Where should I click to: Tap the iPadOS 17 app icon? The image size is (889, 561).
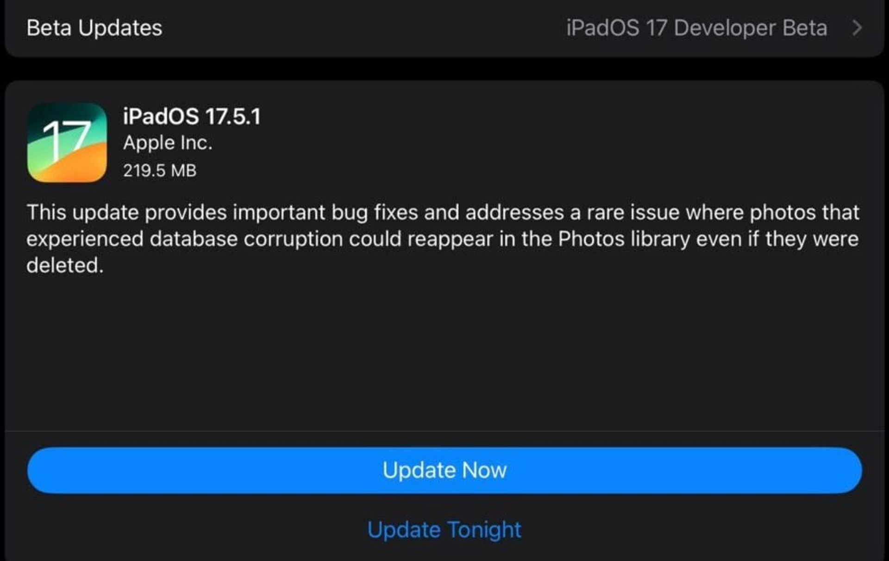[x=67, y=143]
